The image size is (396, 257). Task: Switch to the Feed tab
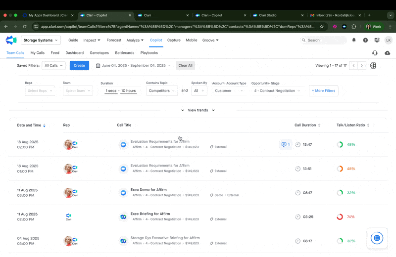pos(55,53)
